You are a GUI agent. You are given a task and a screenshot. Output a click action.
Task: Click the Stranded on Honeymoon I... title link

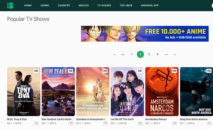(x=91, y=119)
